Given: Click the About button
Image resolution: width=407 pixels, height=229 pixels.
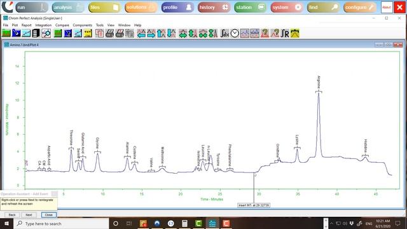Looking at the screenshot, I should click(x=387, y=7).
